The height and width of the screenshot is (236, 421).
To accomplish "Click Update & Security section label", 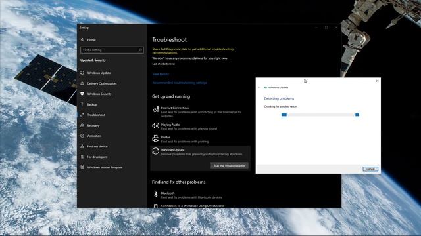I will point(93,60).
